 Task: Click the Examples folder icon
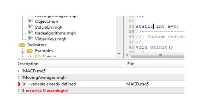(x=30, y=51)
